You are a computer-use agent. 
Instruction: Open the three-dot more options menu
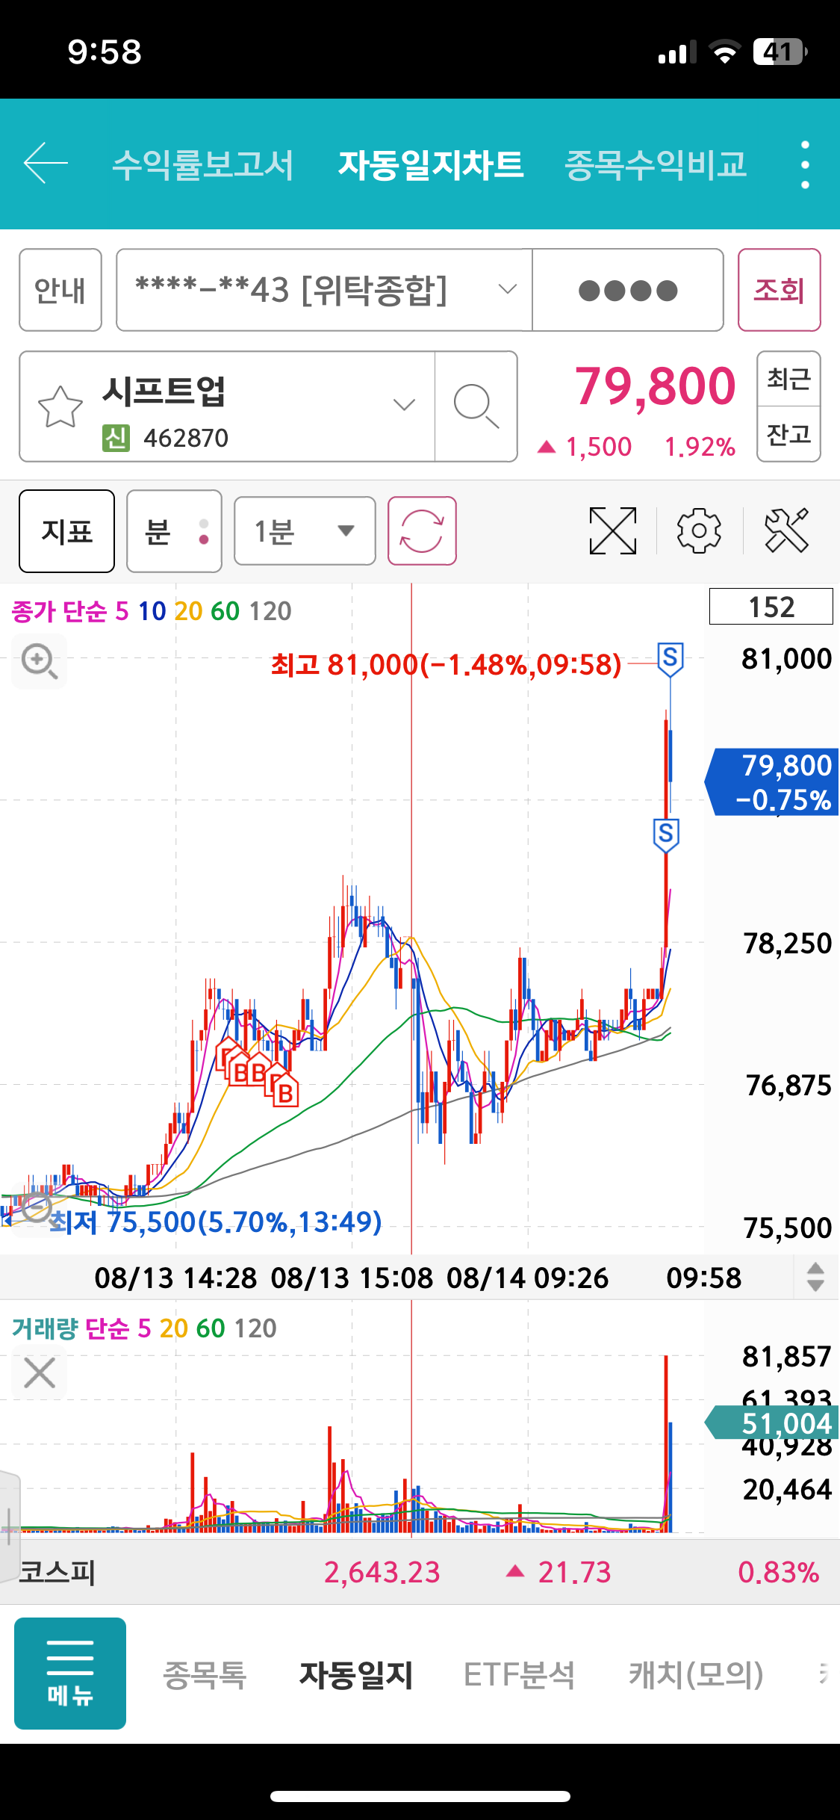pyautogui.click(x=805, y=164)
